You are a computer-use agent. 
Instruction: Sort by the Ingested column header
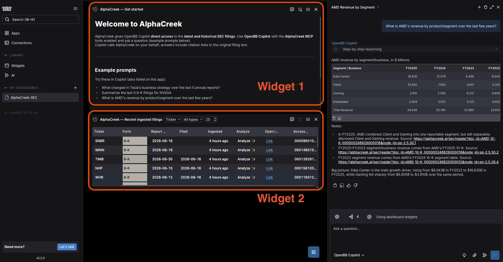click(215, 132)
